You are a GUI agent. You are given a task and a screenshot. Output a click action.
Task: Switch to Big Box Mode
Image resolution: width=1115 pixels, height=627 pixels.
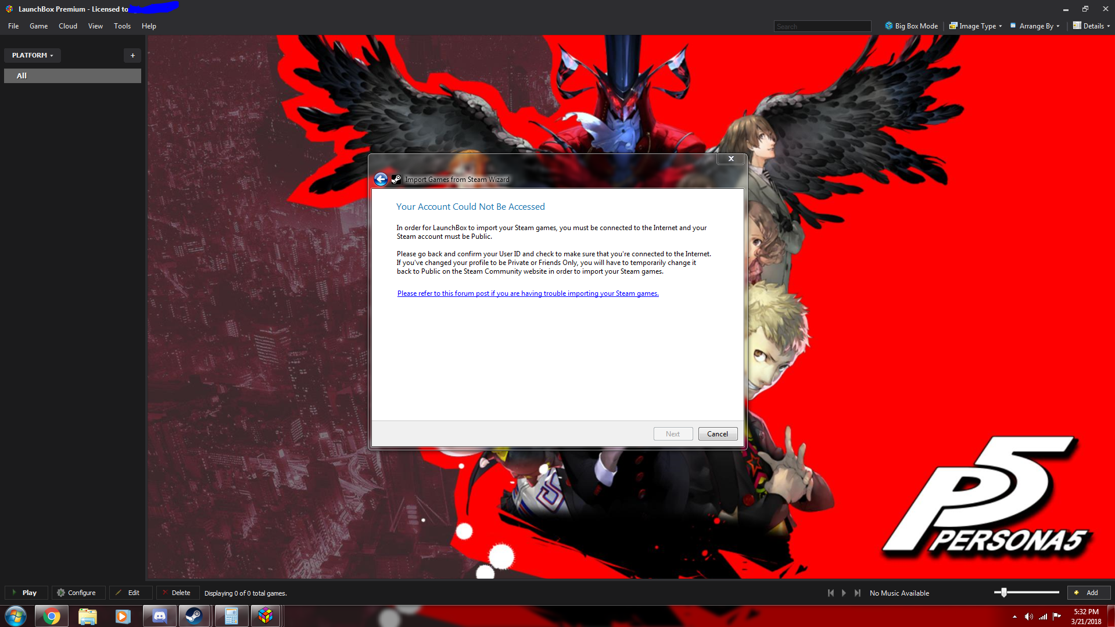[911, 26]
